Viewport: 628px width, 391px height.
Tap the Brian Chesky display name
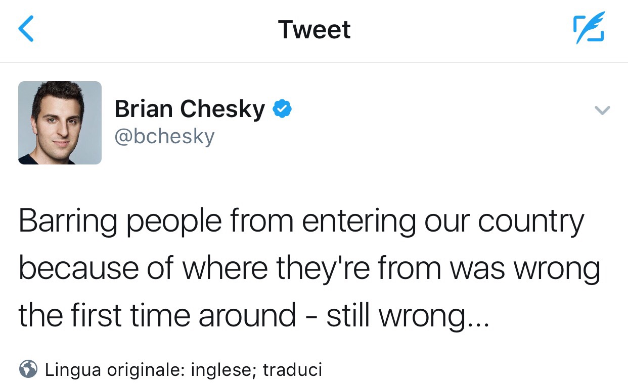click(190, 109)
